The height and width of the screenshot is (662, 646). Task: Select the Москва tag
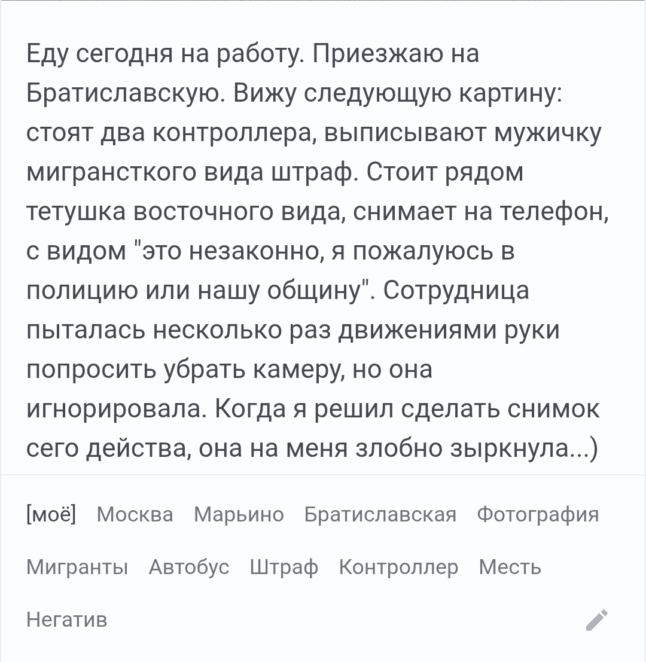(135, 514)
